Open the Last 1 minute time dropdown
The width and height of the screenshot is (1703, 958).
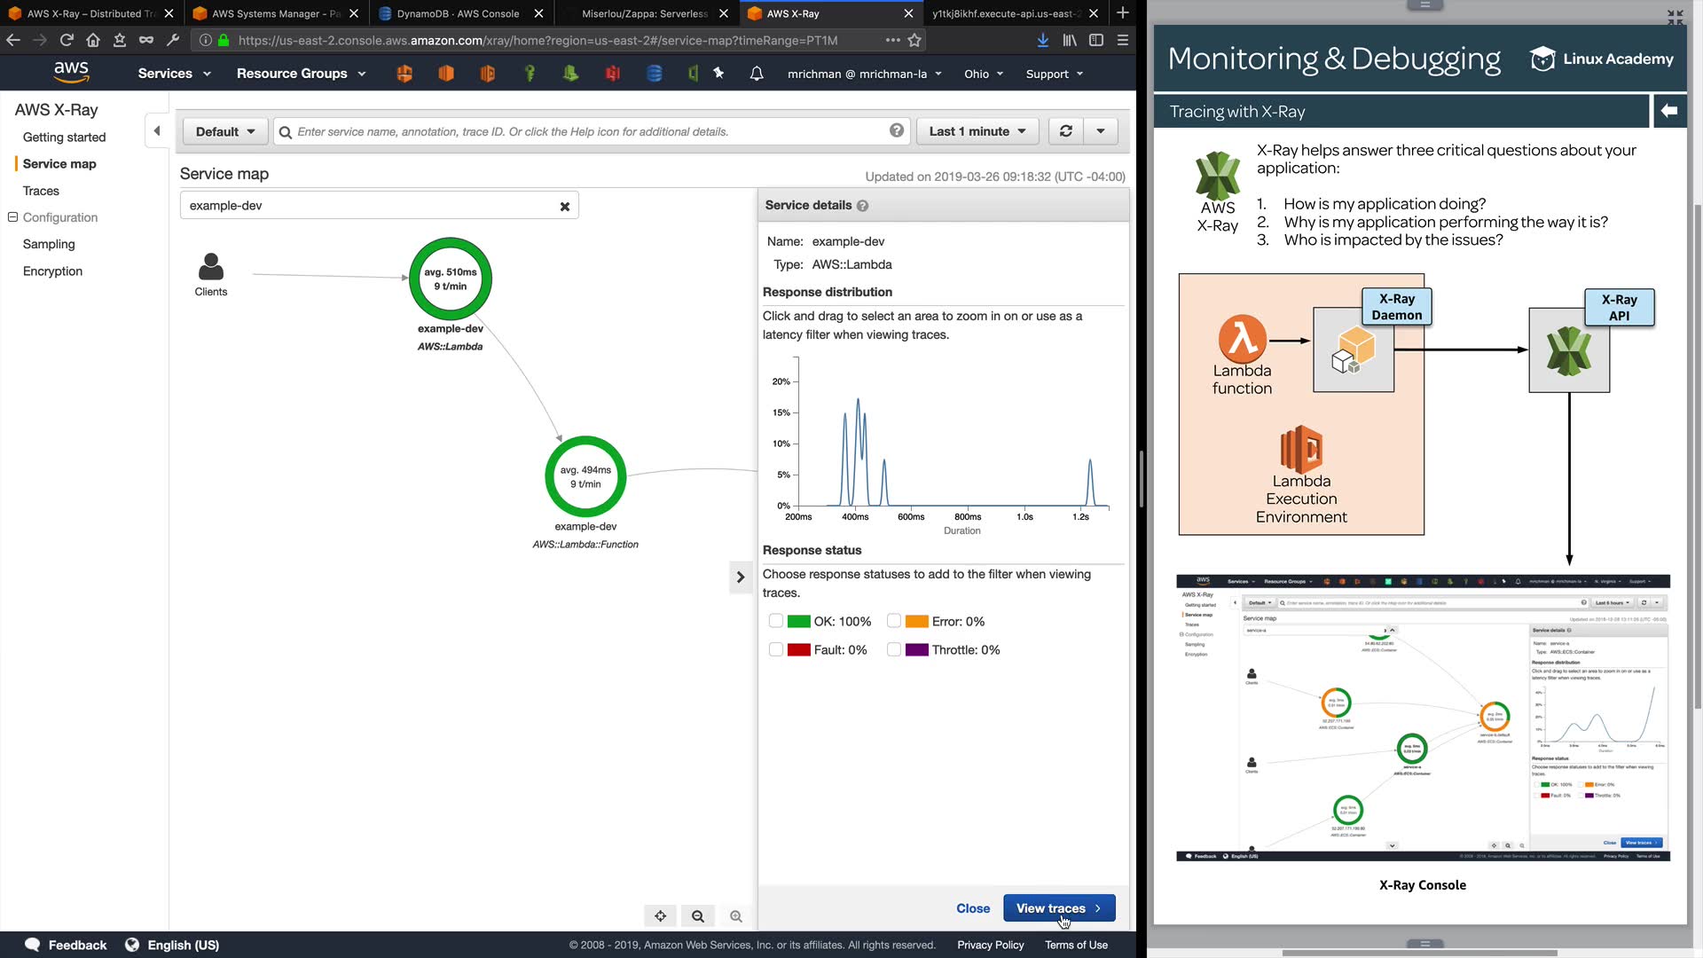pyautogui.click(x=977, y=131)
